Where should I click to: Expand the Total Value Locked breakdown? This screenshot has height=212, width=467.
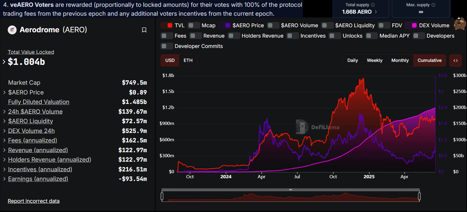[4, 62]
